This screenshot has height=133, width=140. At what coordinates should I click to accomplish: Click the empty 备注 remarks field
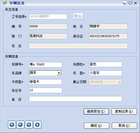76,99
